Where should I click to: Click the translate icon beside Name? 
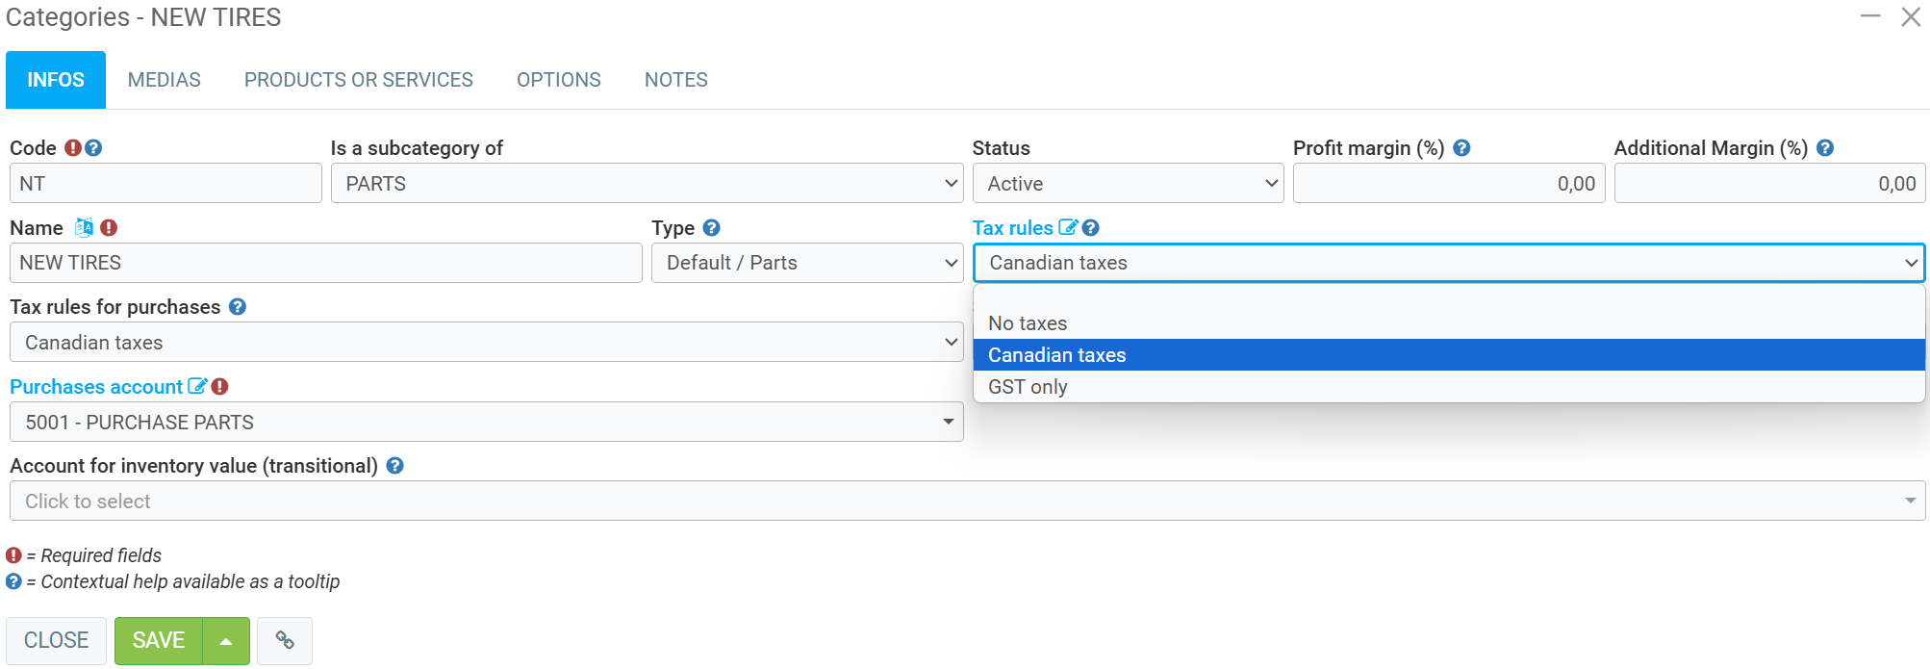85,228
